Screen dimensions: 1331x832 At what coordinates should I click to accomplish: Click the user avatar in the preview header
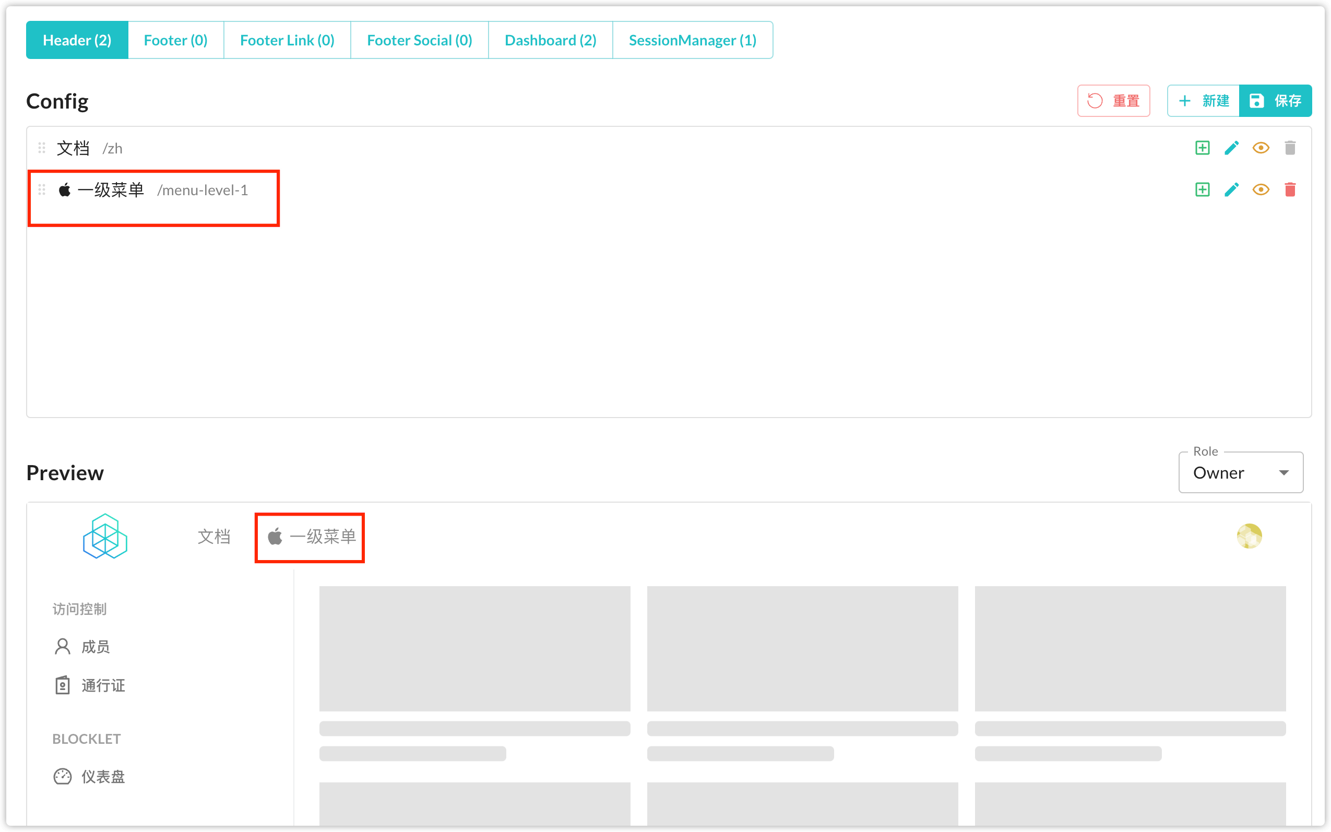(1249, 536)
